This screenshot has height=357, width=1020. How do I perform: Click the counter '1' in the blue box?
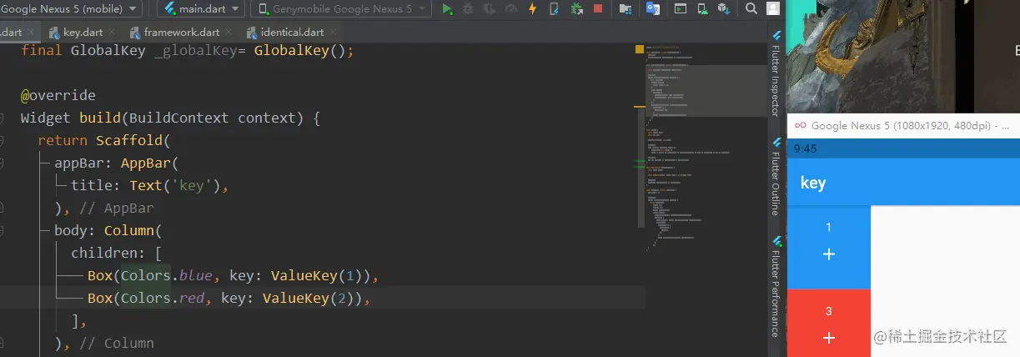coord(828,227)
